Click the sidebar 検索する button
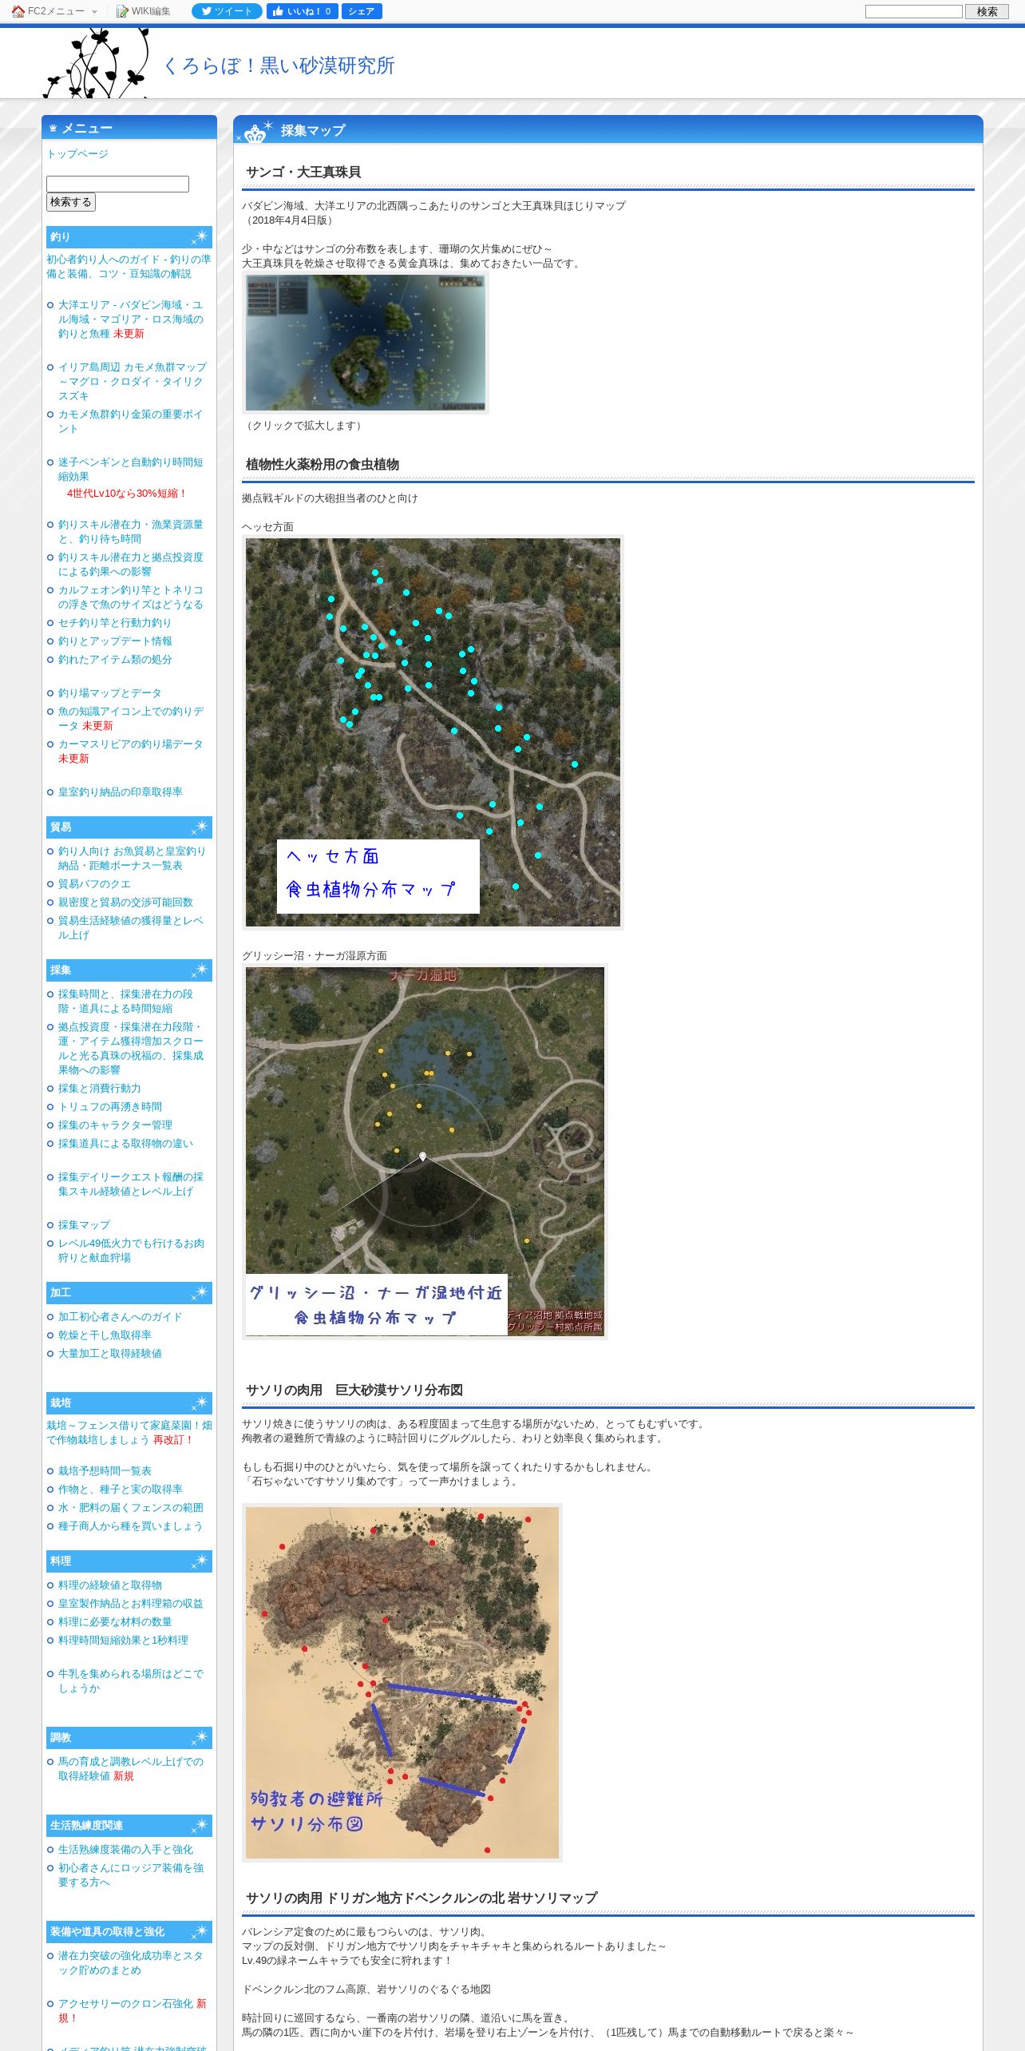The width and height of the screenshot is (1025, 2051). (71, 202)
